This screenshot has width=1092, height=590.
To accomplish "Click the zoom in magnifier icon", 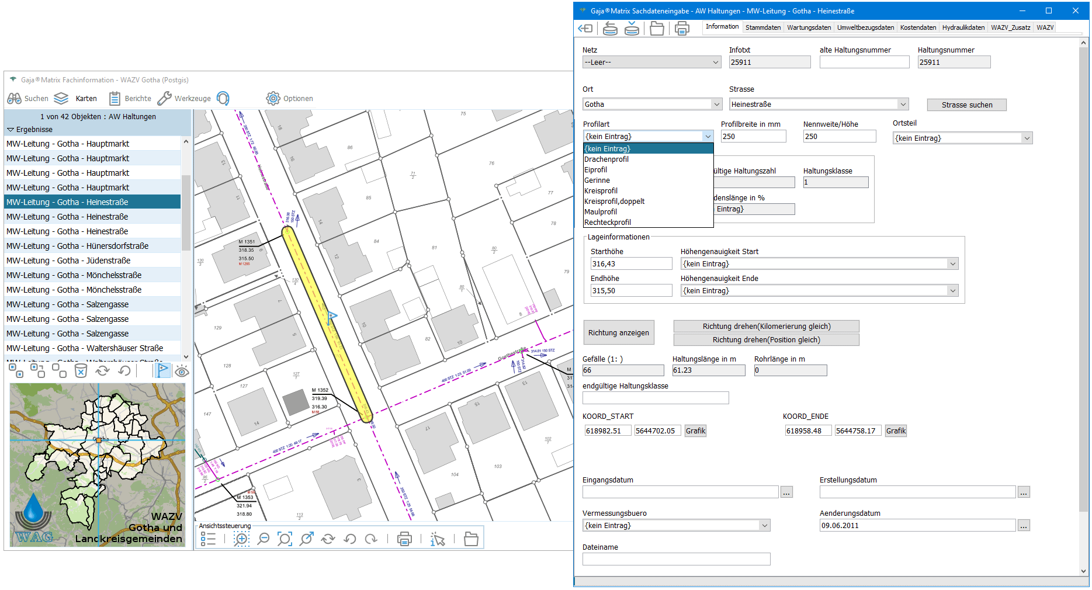I will [241, 539].
